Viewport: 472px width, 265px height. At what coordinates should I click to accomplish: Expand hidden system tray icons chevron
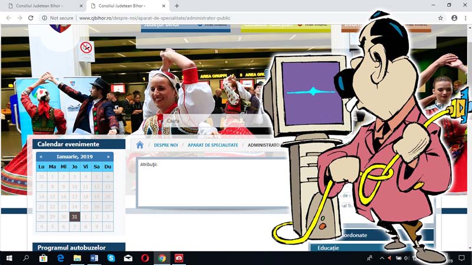pos(382,258)
